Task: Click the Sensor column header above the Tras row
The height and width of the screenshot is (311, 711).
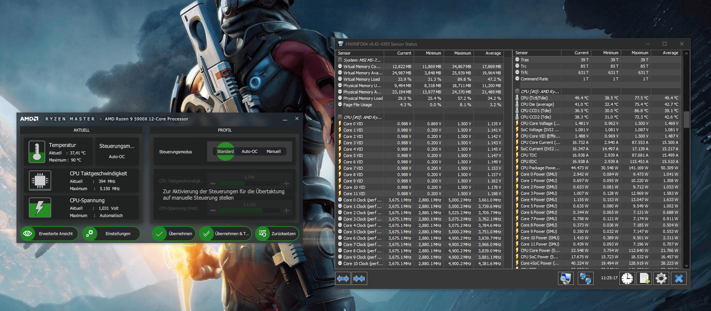Action: 537,53
